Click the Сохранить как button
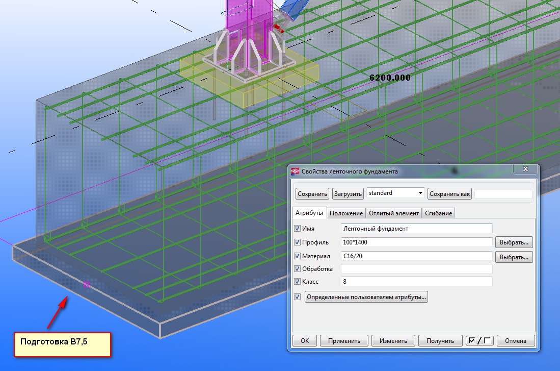Screen dimensions: 560x371 click(x=450, y=194)
